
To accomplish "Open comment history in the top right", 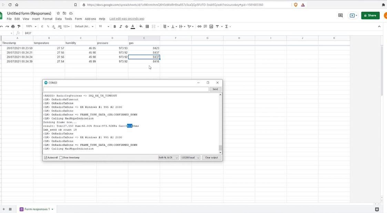I will click(x=340, y=15).
